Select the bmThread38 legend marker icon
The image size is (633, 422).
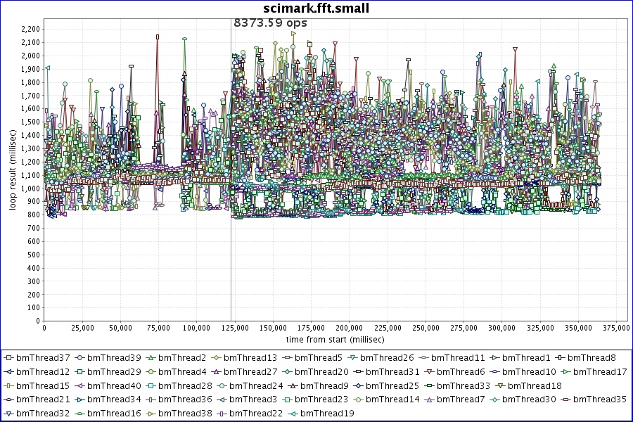[x=152, y=413]
